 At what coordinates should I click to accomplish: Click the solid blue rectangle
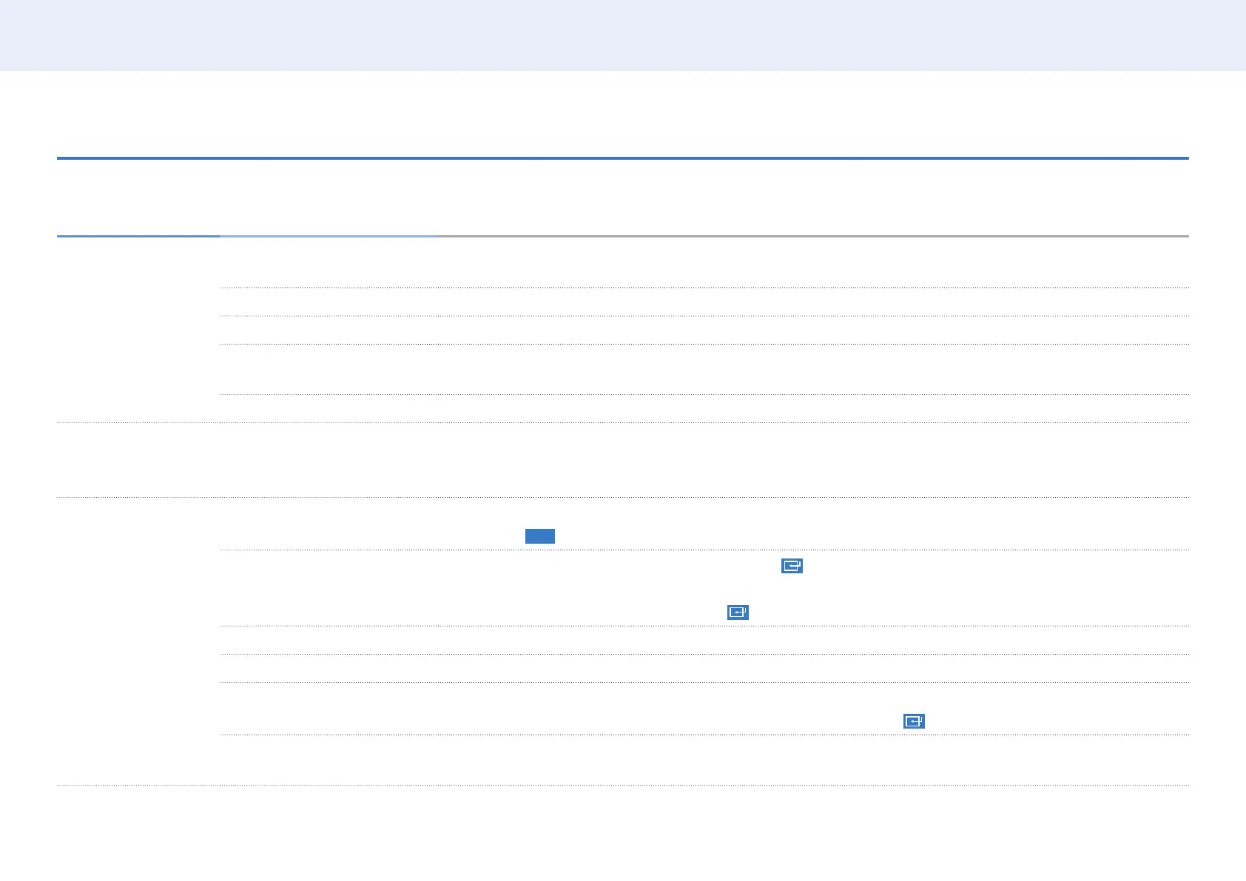540,536
